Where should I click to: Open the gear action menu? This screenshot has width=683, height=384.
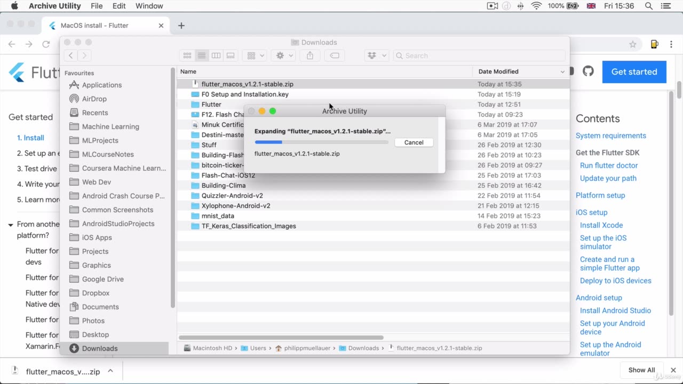(x=284, y=55)
